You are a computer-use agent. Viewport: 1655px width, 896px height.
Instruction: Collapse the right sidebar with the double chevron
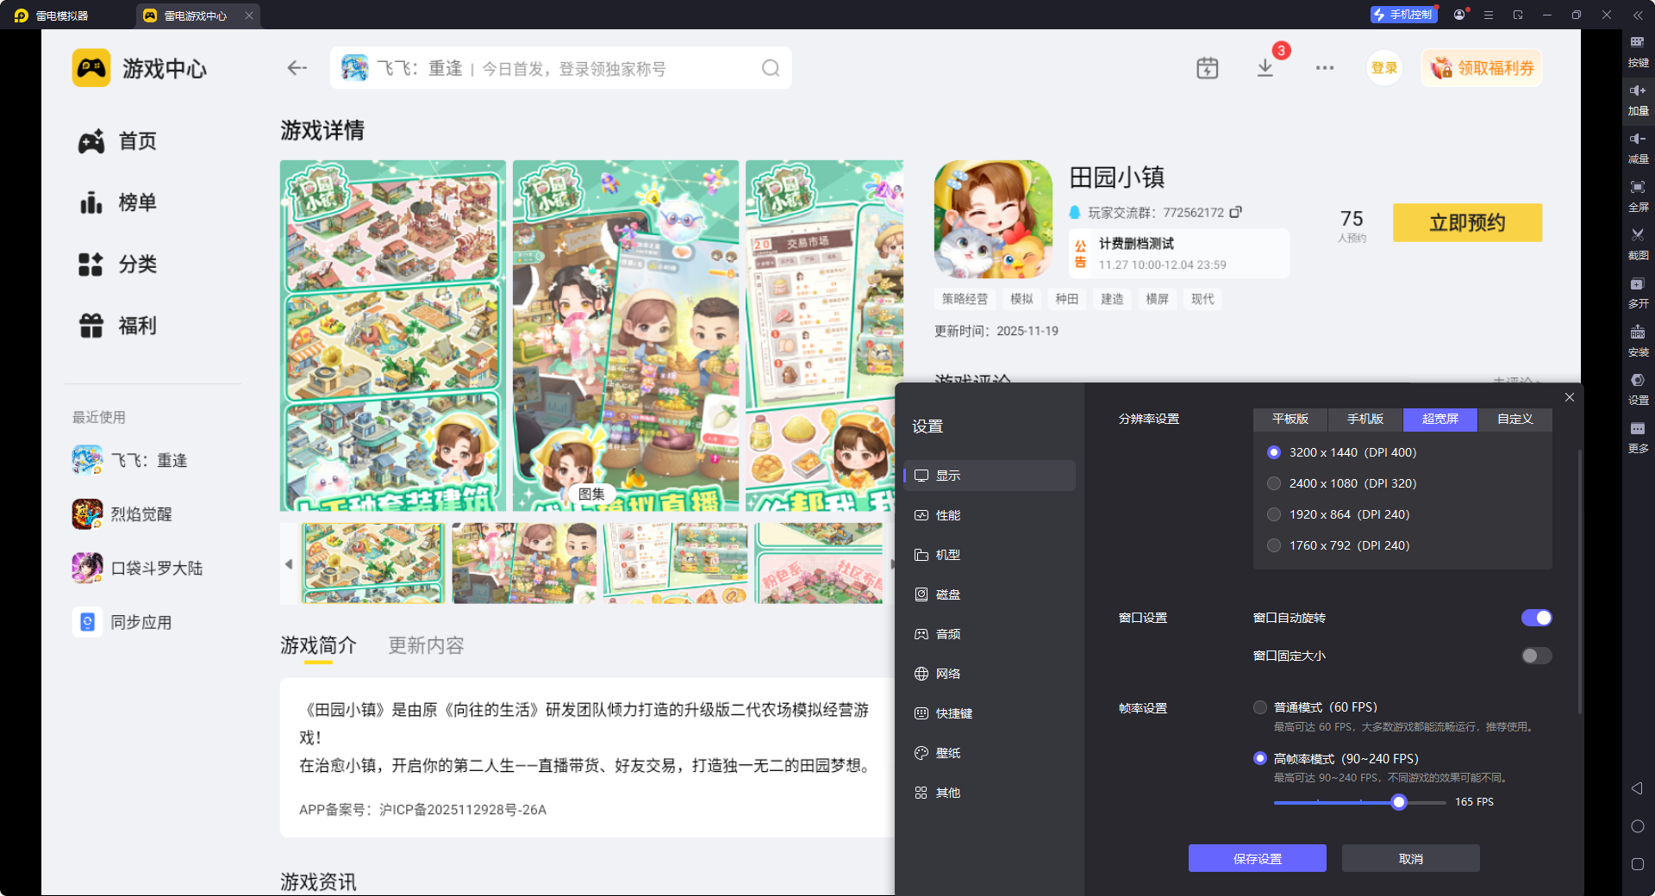coord(1638,15)
